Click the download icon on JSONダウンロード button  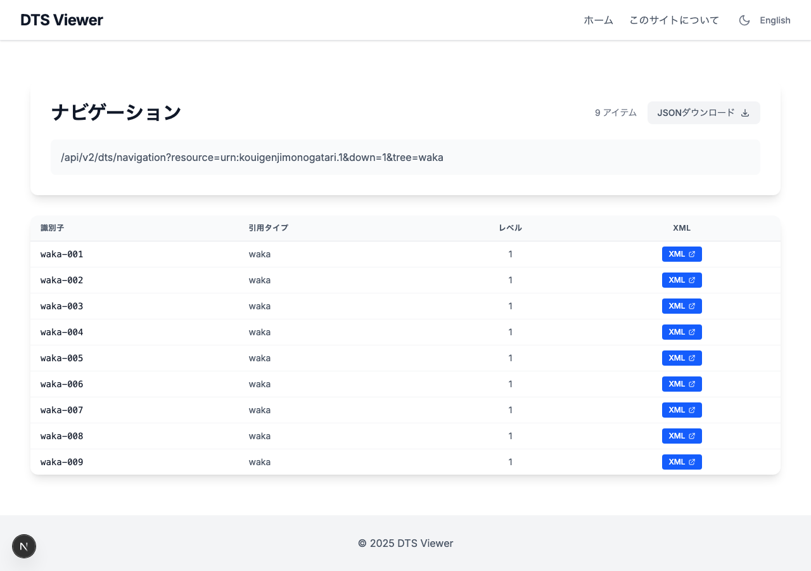point(744,112)
